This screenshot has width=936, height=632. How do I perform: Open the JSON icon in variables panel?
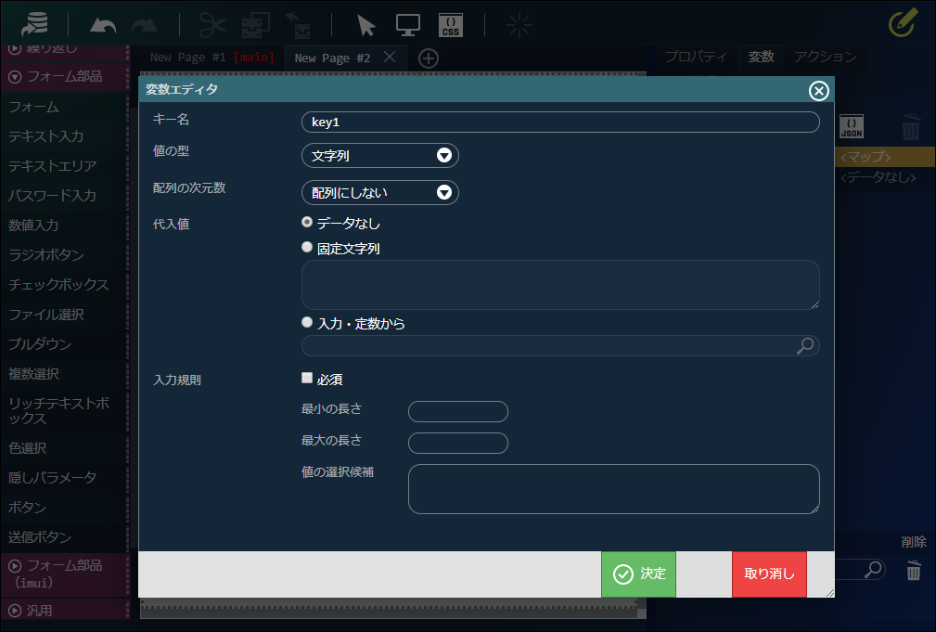852,126
